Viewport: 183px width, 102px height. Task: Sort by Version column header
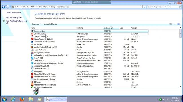[134, 28]
